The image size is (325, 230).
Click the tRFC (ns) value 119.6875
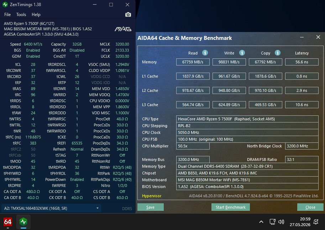pos(33,137)
